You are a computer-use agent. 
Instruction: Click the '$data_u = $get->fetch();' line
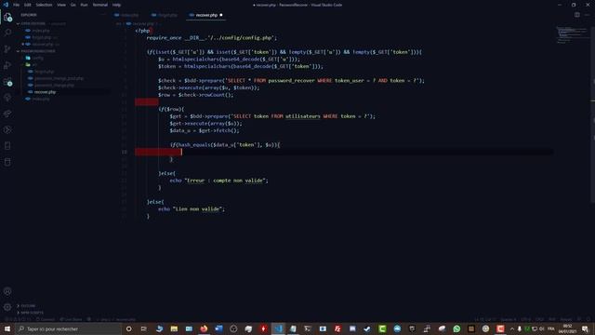point(205,130)
